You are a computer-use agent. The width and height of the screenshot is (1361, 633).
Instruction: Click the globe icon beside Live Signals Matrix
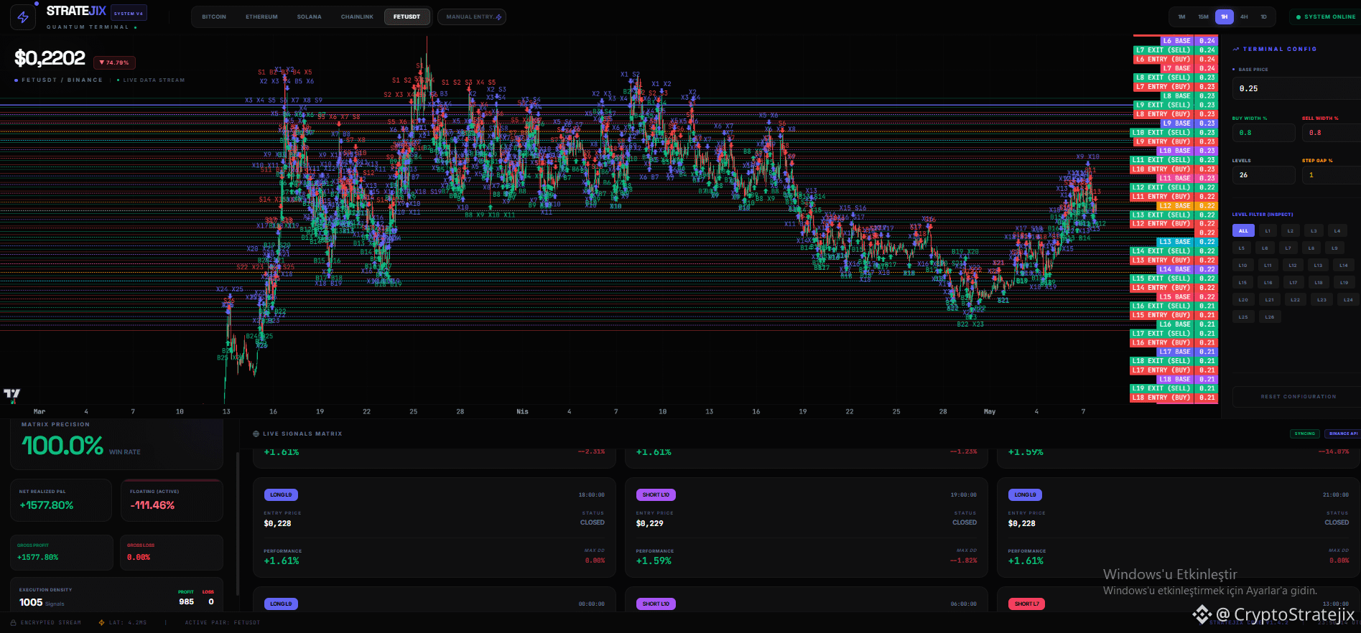[256, 433]
